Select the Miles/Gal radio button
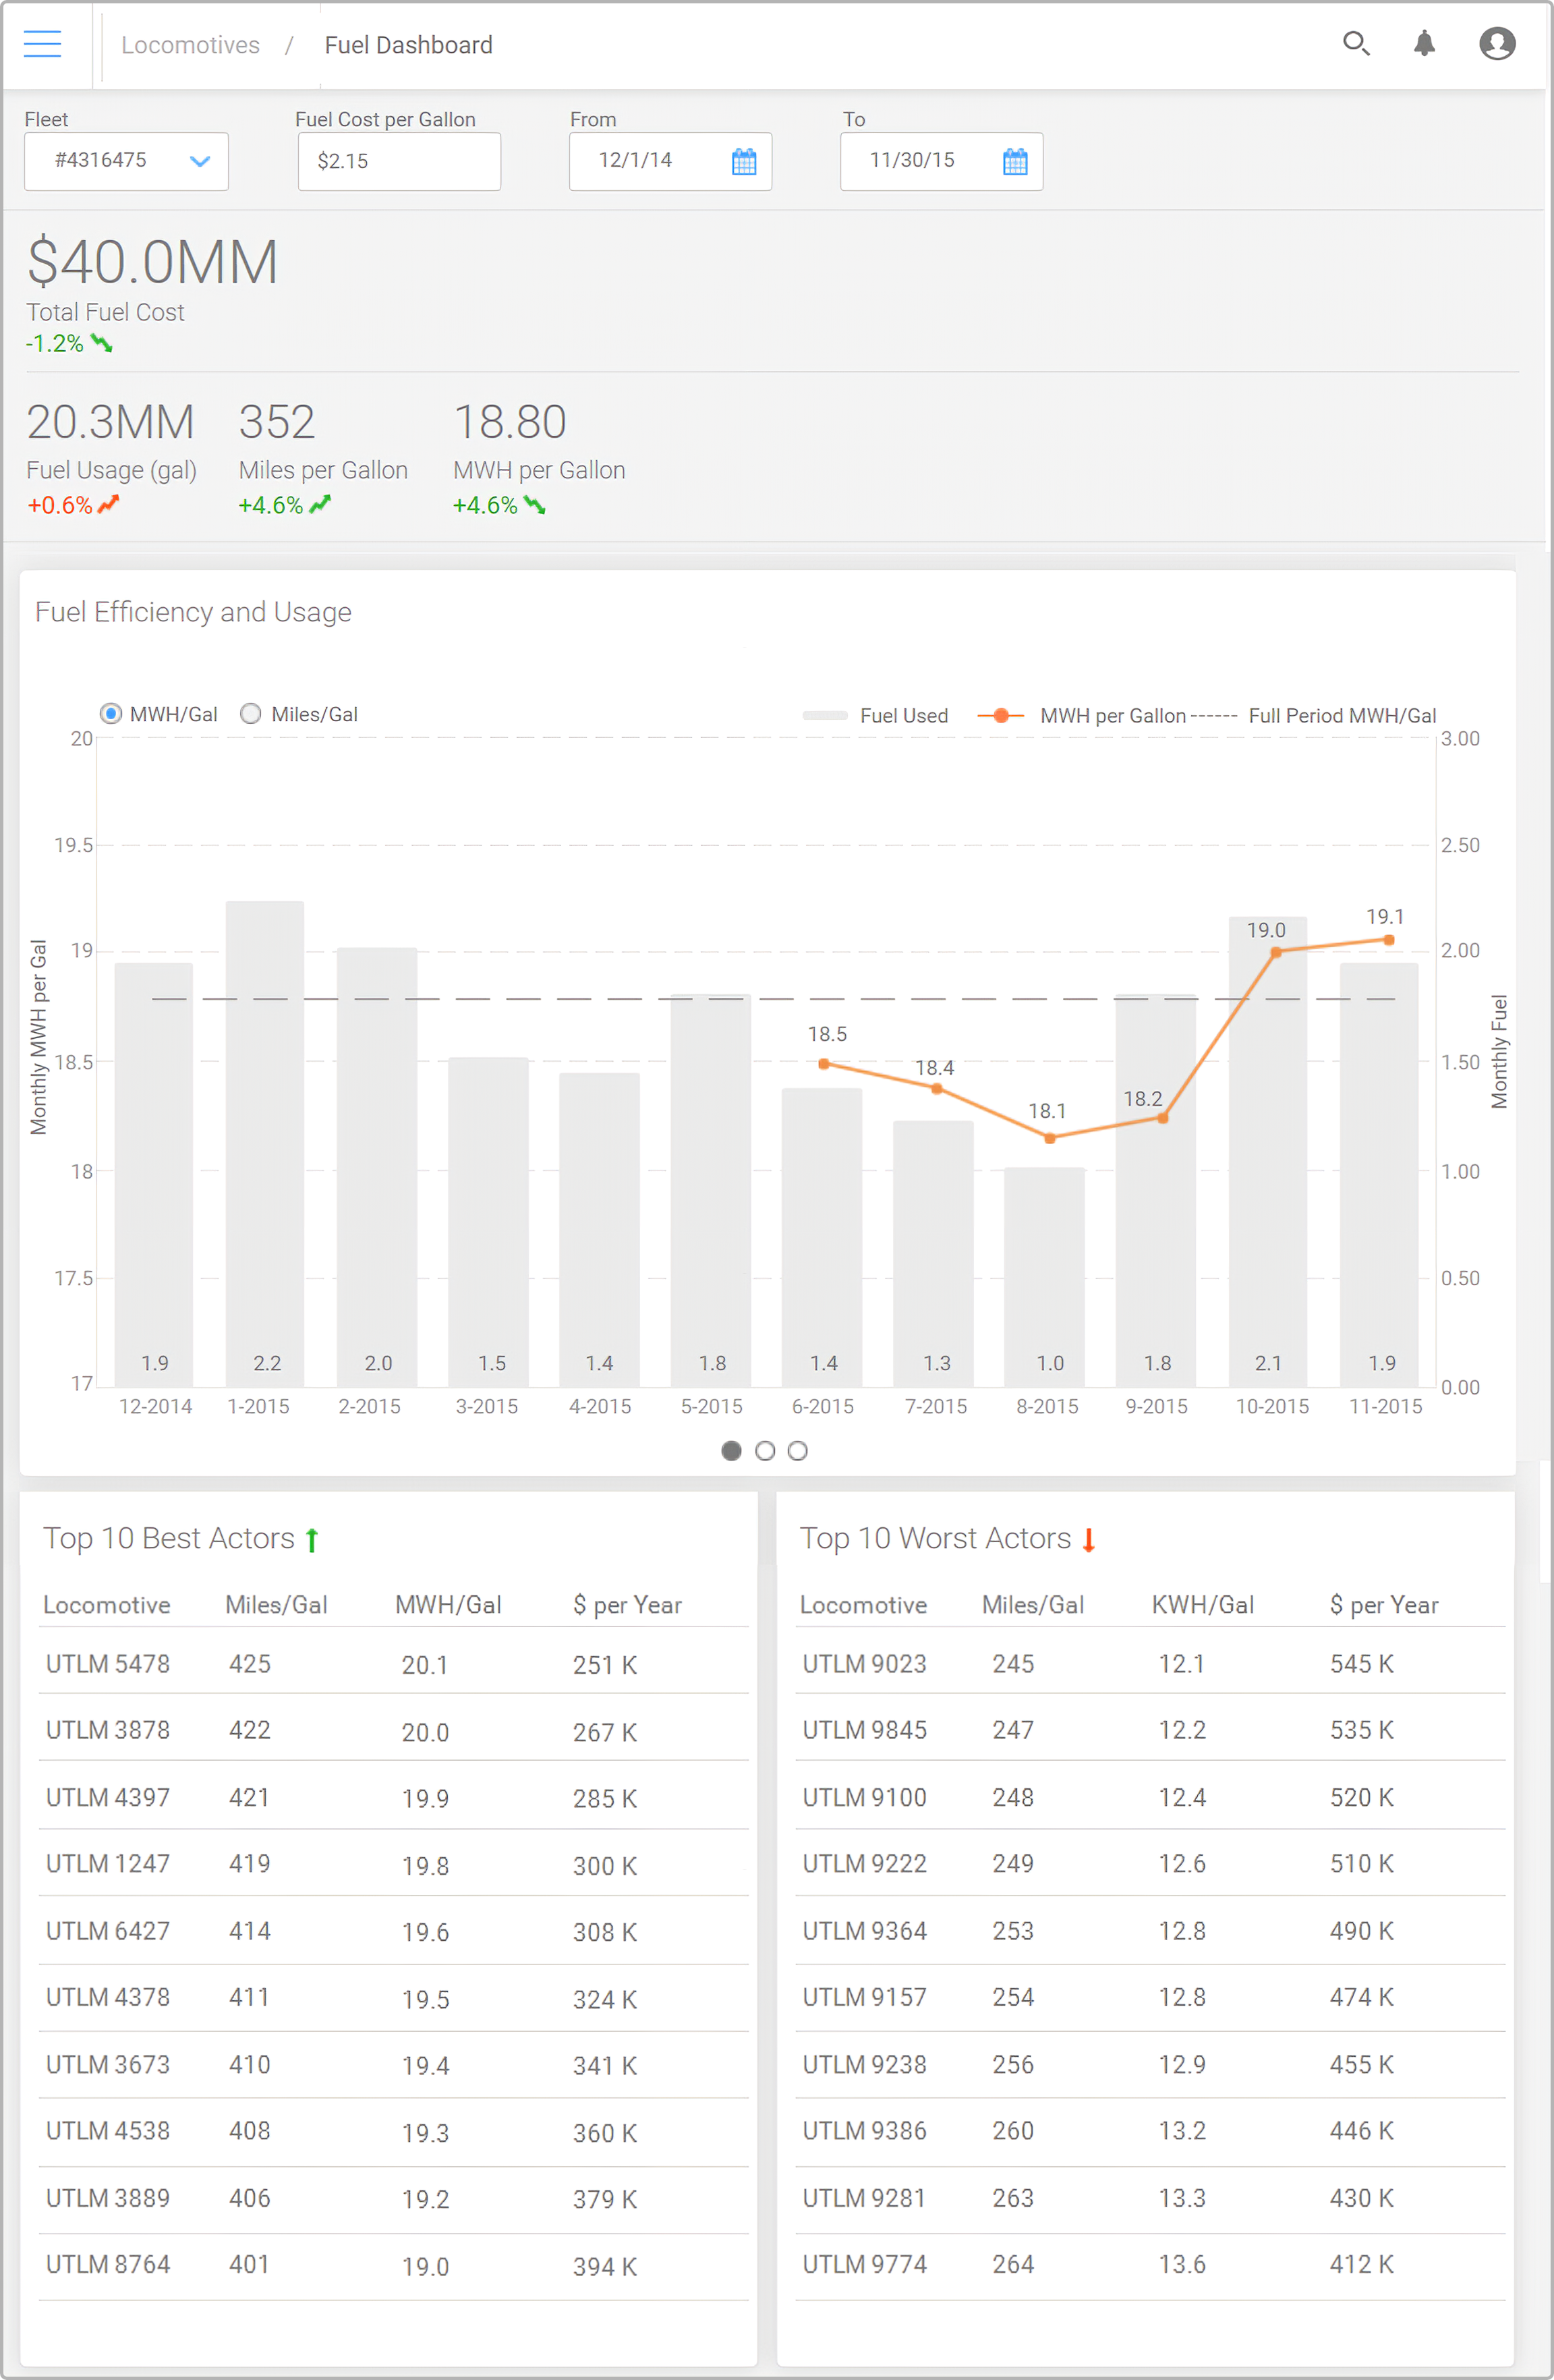 tap(251, 714)
